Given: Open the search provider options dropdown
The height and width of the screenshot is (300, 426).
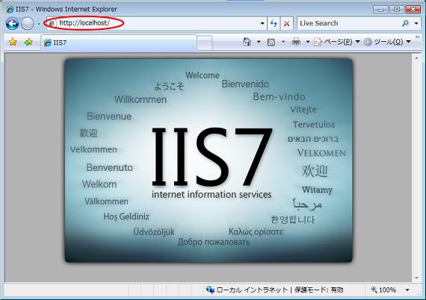Looking at the screenshot, I should (x=416, y=23).
